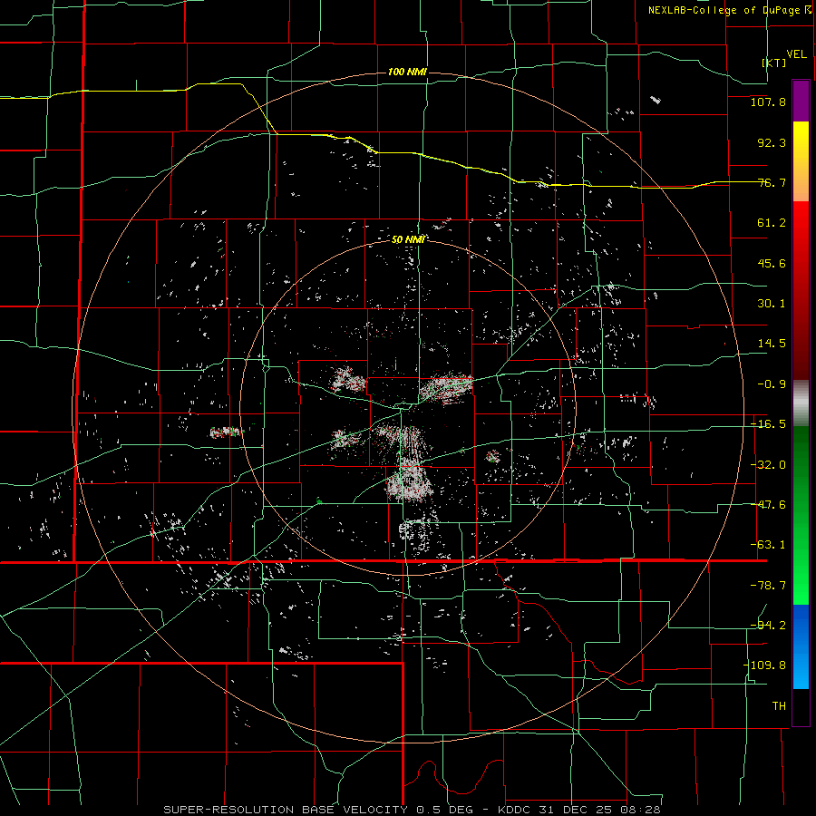Select the VEL legend title

796,54
